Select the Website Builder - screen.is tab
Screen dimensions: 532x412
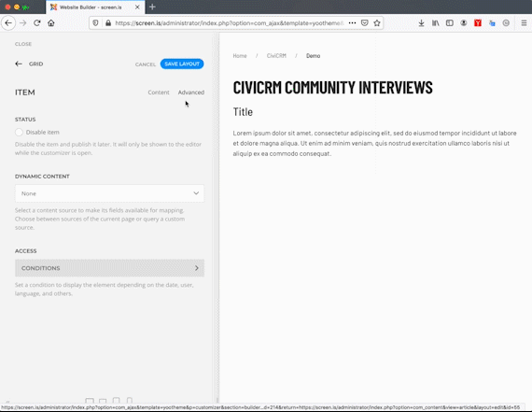(x=95, y=7)
